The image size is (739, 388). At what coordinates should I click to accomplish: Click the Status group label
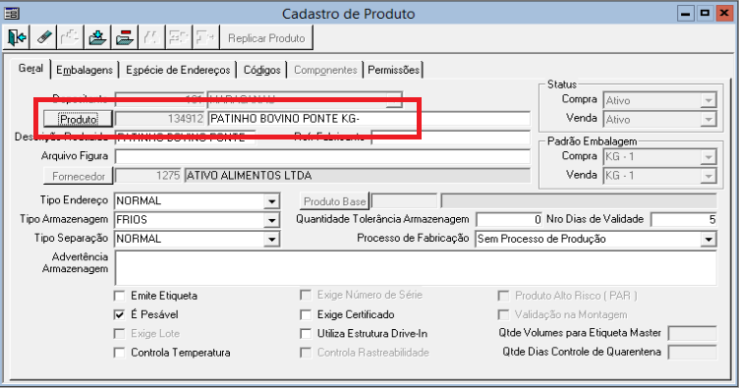(x=562, y=84)
